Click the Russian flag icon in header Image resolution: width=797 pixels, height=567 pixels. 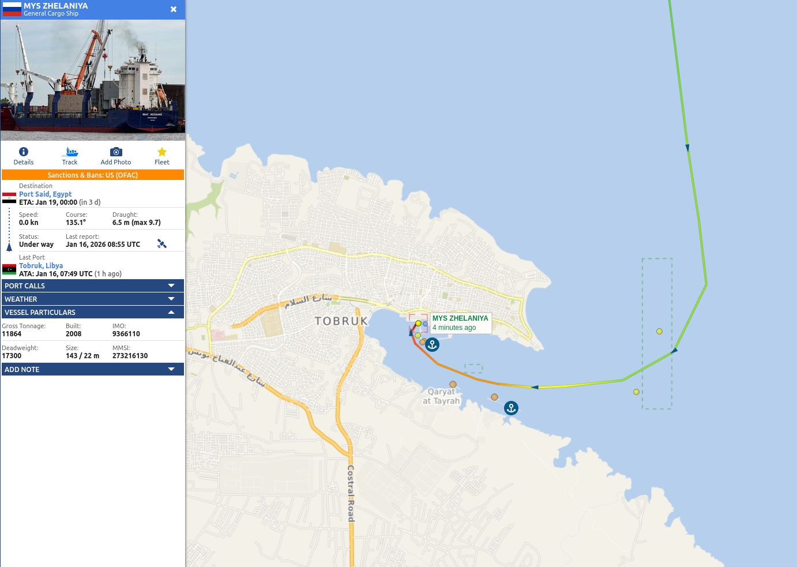[12, 9]
